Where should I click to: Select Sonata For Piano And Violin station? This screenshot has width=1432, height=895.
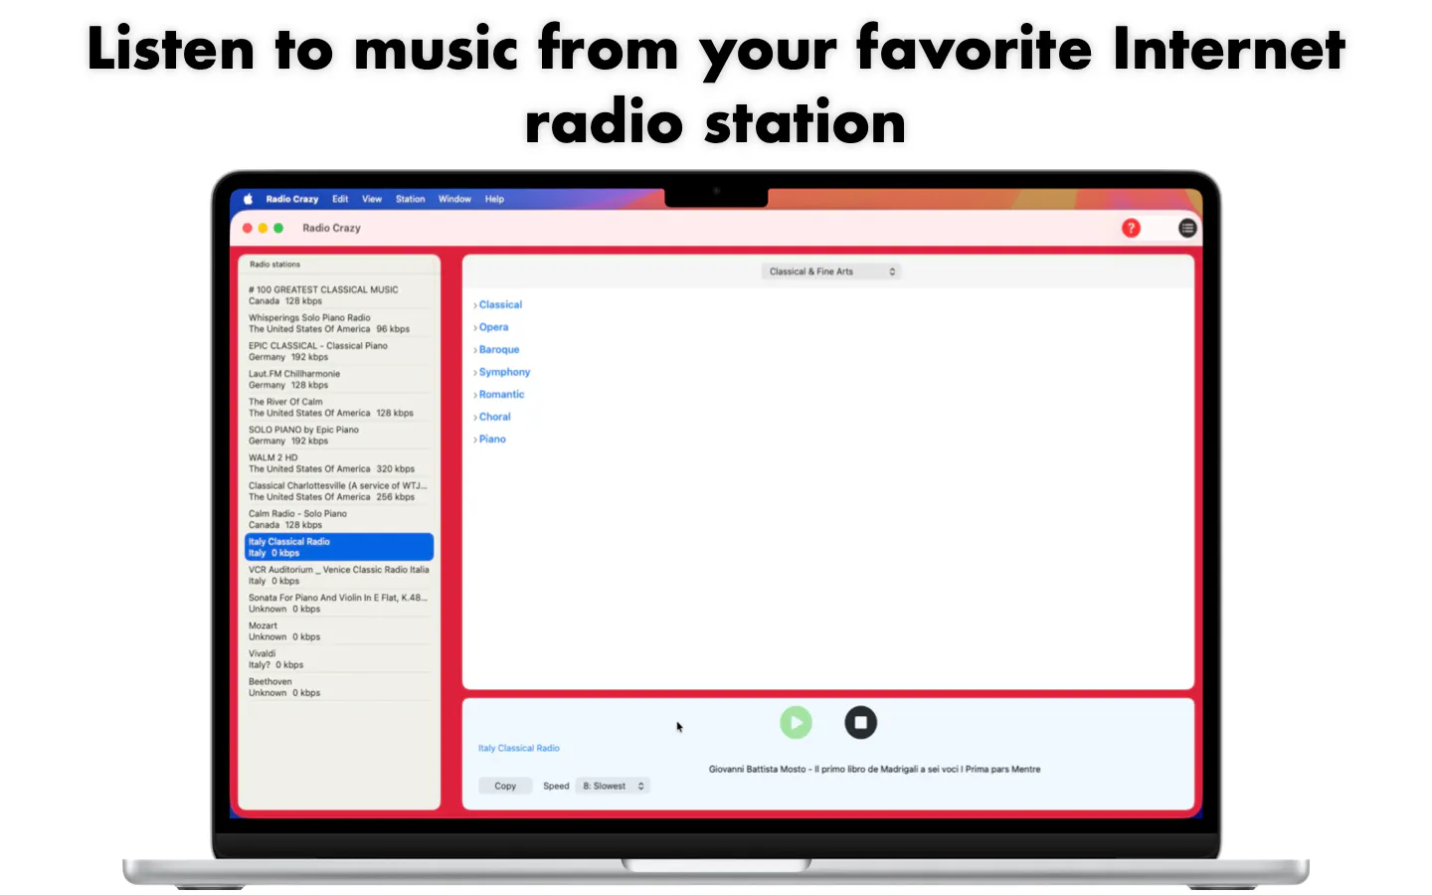pos(339,603)
